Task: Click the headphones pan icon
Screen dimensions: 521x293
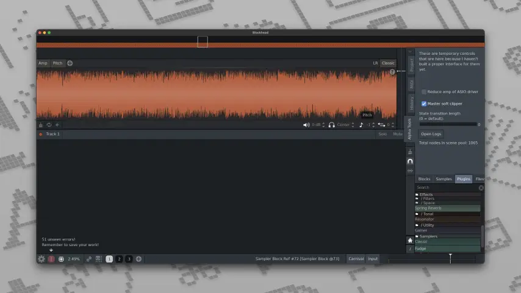Action: [x=331, y=125]
